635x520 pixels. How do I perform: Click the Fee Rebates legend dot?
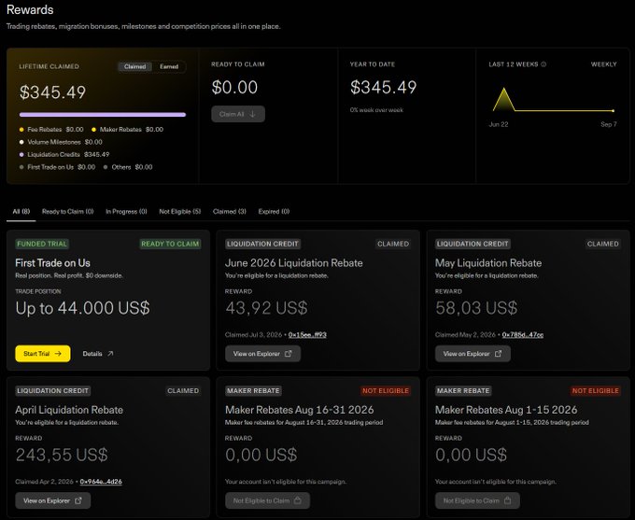tap(21, 130)
